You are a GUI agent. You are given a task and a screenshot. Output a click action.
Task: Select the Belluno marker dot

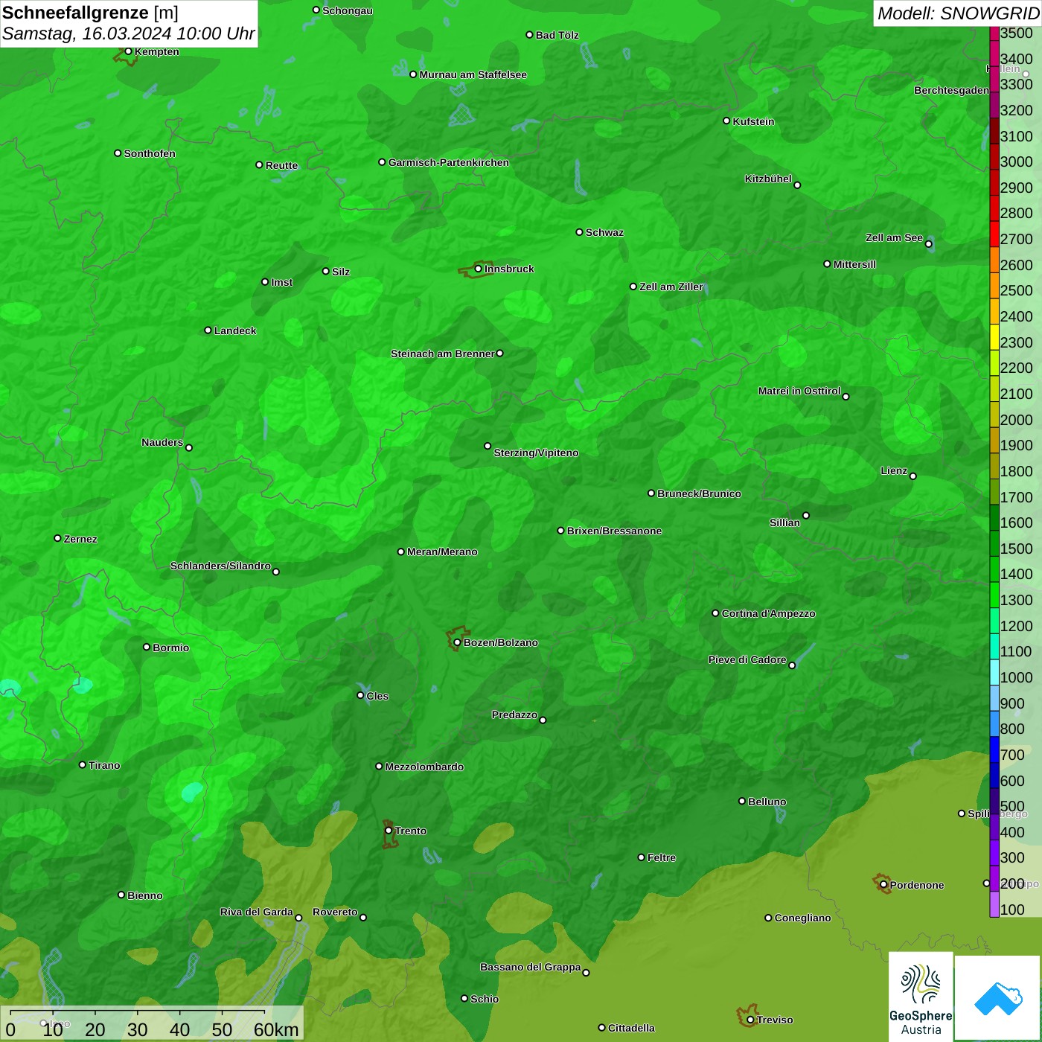tap(741, 801)
